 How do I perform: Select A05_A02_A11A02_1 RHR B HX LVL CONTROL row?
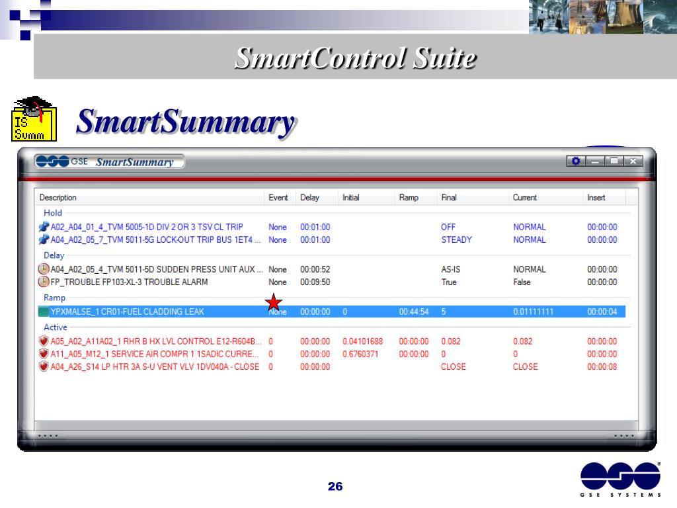[x=332, y=341]
